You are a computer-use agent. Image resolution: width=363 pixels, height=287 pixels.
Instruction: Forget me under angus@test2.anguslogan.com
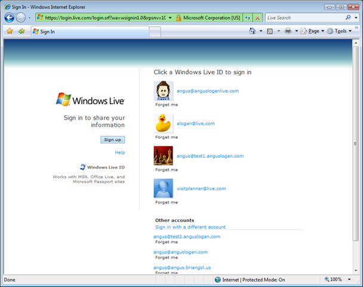(x=167, y=242)
